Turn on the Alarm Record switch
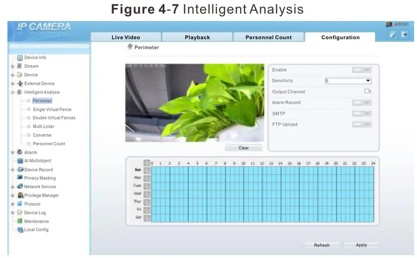The height and width of the screenshot is (258, 417). click(x=362, y=102)
